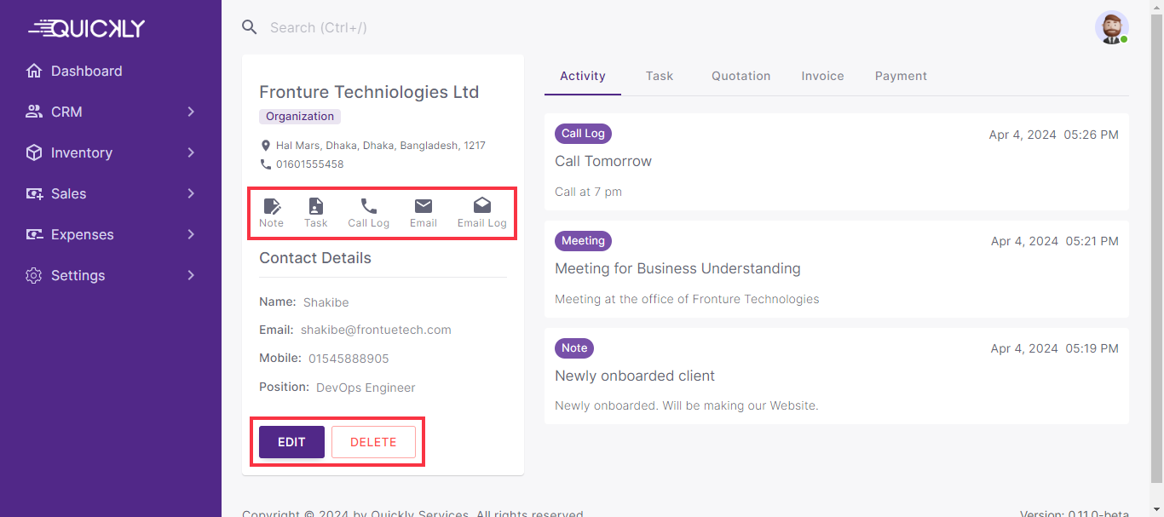
Task: Open the Email Log icon
Action: 481,206
